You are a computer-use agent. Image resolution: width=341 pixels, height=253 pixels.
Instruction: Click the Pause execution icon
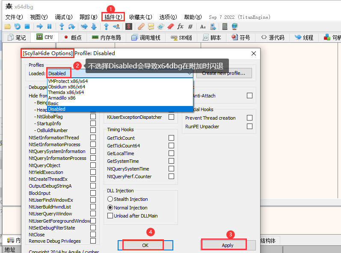tap(50, 26)
